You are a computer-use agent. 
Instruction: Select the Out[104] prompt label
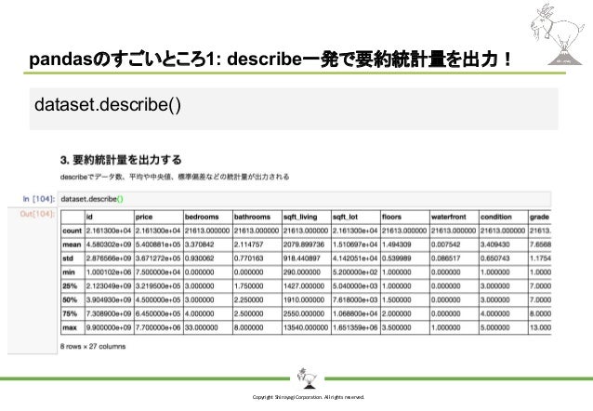[x=37, y=214]
